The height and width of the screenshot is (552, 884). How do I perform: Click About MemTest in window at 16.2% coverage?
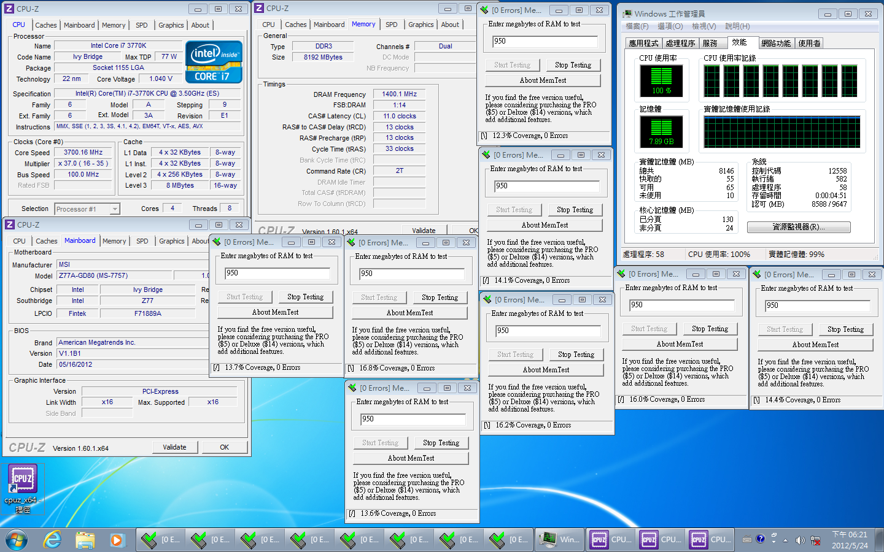[x=546, y=370]
